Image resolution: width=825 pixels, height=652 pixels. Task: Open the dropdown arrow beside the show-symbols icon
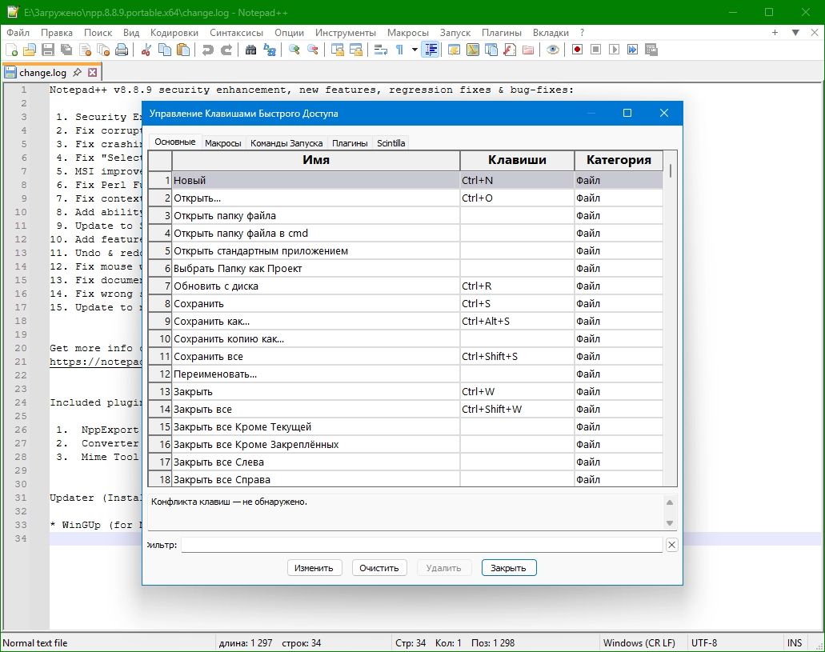415,50
